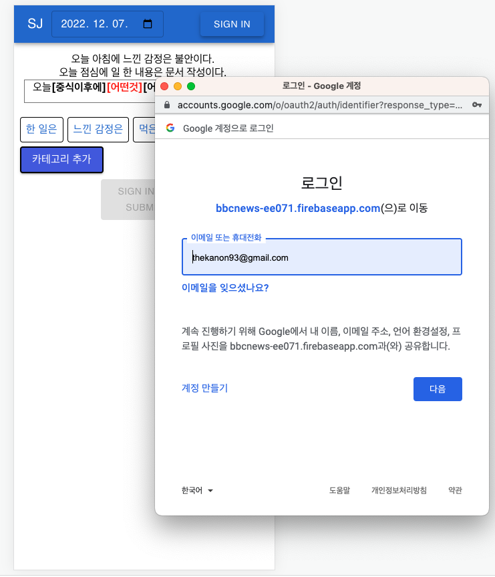The image size is (495, 577).
Task: Close the Google login popup window
Action: 164,86
